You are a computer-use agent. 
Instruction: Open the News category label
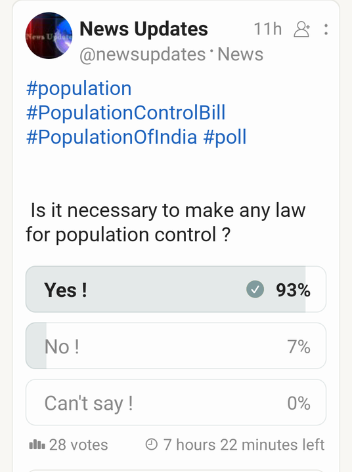tap(240, 54)
